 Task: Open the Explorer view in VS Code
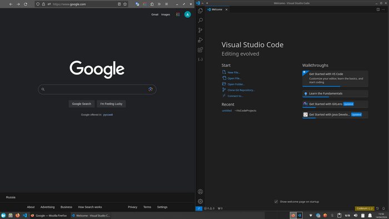pyautogui.click(x=200, y=11)
